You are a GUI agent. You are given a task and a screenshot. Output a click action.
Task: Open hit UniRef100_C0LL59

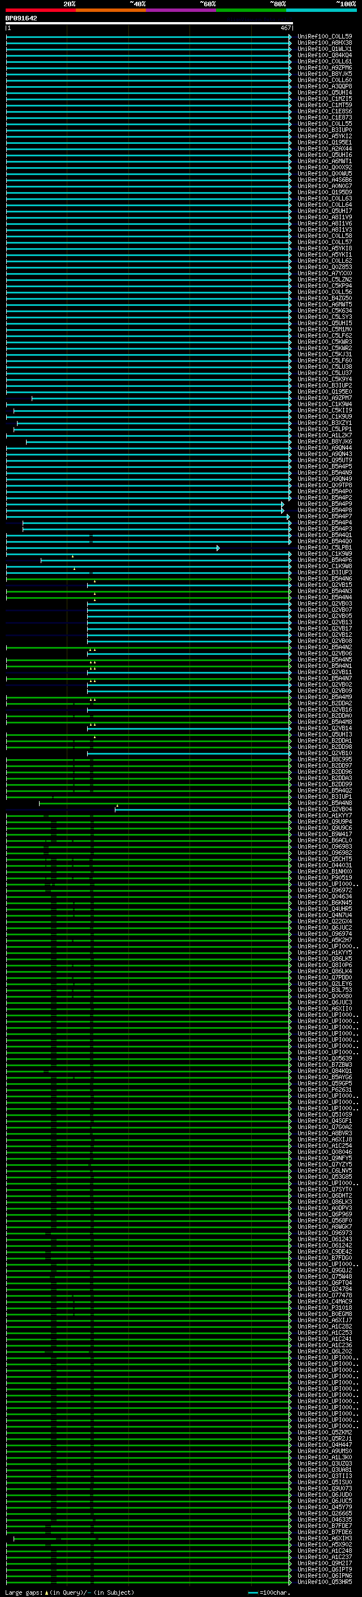(325, 37)
